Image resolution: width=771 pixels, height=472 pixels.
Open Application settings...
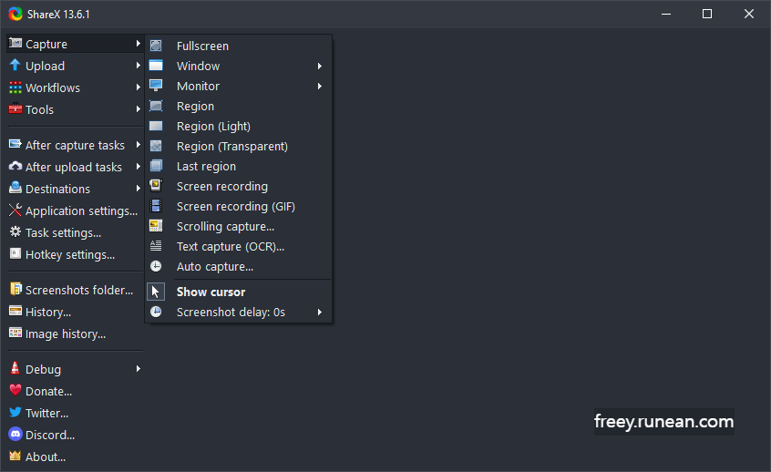click(75, 210)
